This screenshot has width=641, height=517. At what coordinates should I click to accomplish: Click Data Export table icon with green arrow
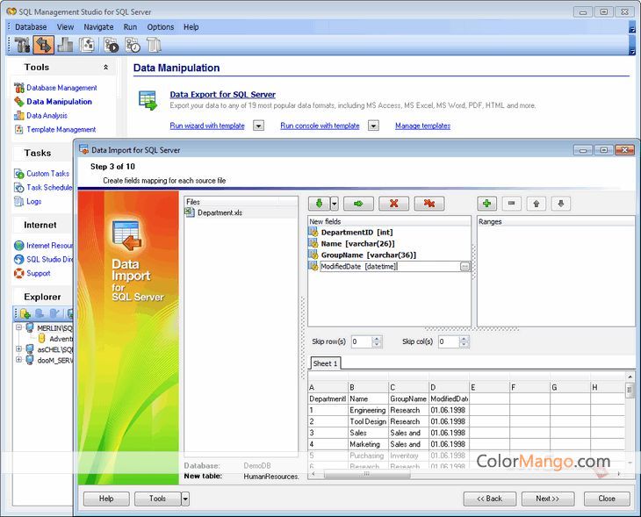tap(148, 101)
